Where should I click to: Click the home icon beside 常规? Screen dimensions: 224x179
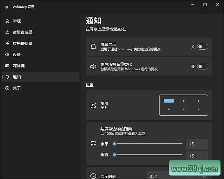click(7, 21)
